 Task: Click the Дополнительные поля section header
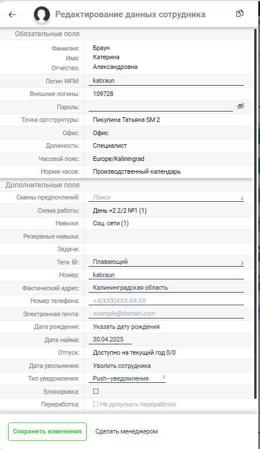click(43, 185)
